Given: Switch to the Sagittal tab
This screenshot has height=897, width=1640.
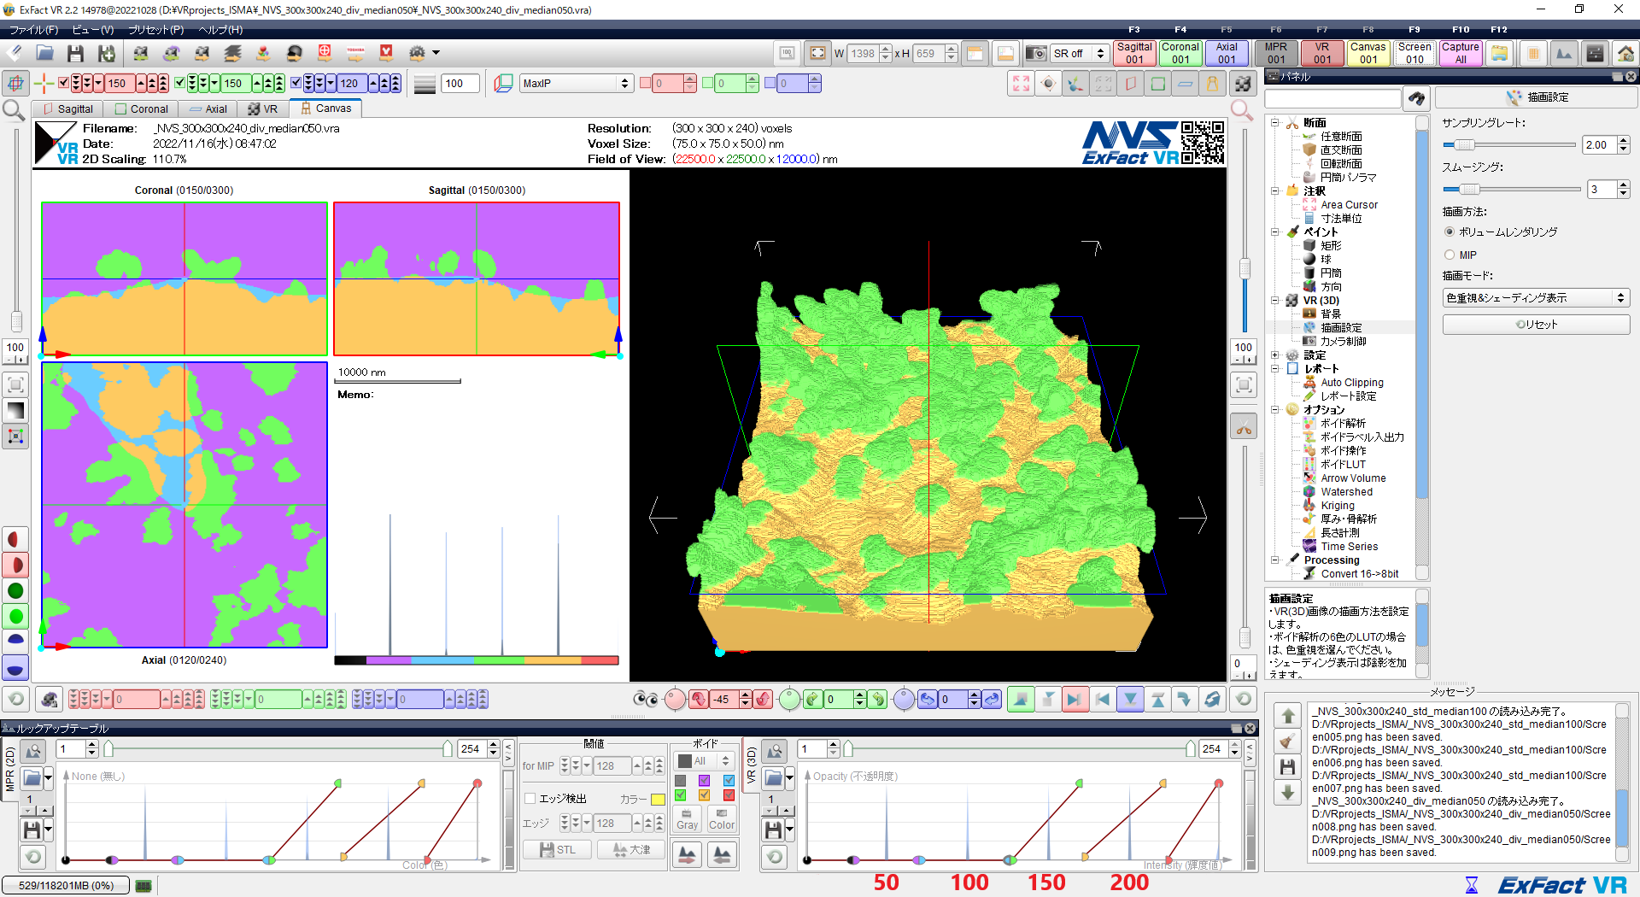Looking at the screenshot, I should pos(67,109).
